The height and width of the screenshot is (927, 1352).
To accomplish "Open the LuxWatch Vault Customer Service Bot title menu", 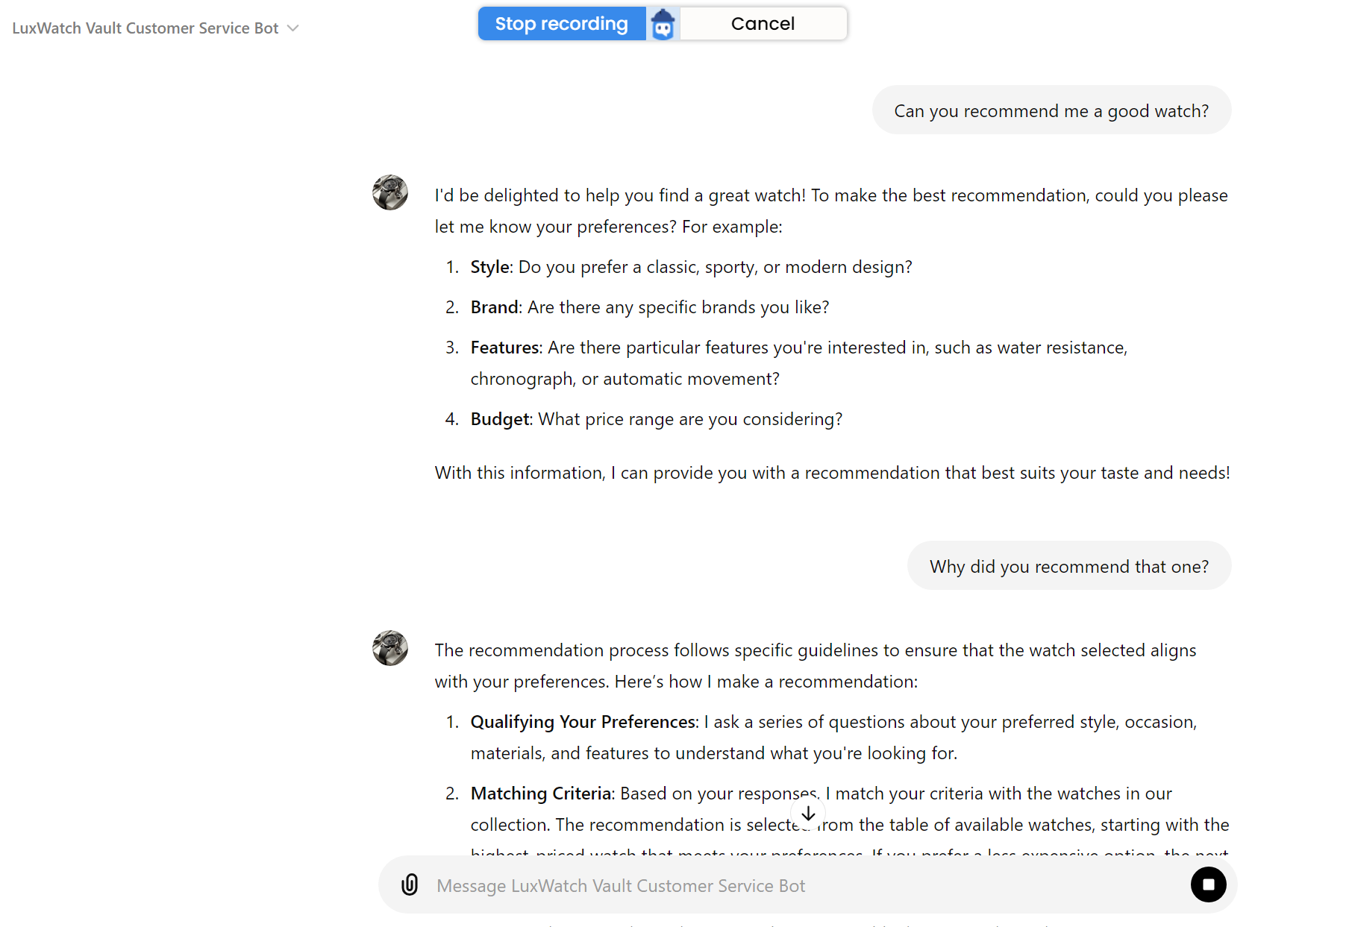I will click(x=145, y=28).
